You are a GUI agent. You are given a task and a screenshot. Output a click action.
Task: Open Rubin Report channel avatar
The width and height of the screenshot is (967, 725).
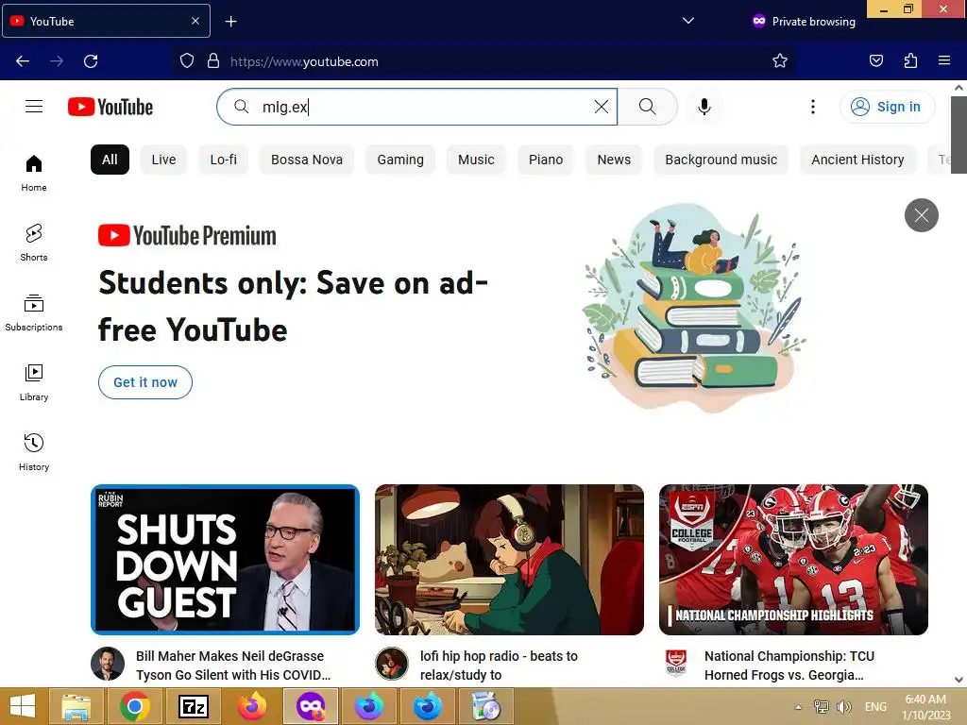point(108,664)
